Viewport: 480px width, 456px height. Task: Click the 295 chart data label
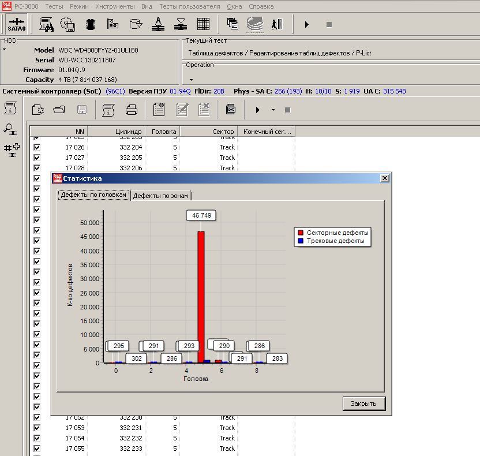click(119, 346)
